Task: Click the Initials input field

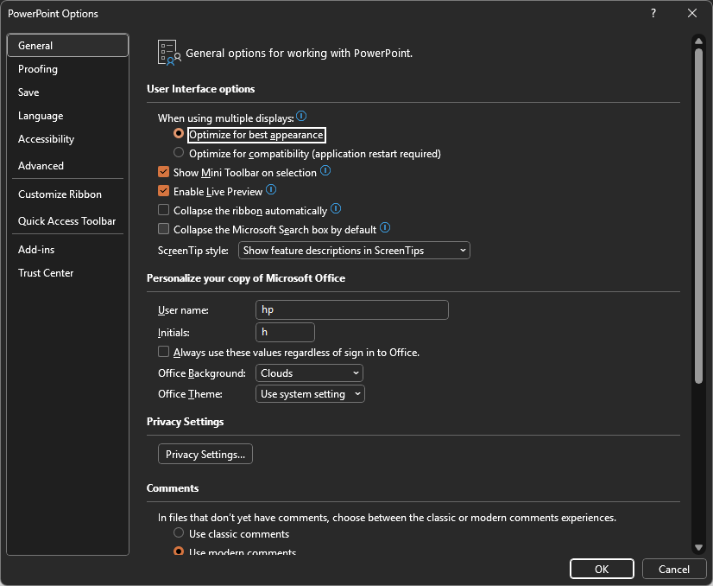Action: click(x=285, y=333)
